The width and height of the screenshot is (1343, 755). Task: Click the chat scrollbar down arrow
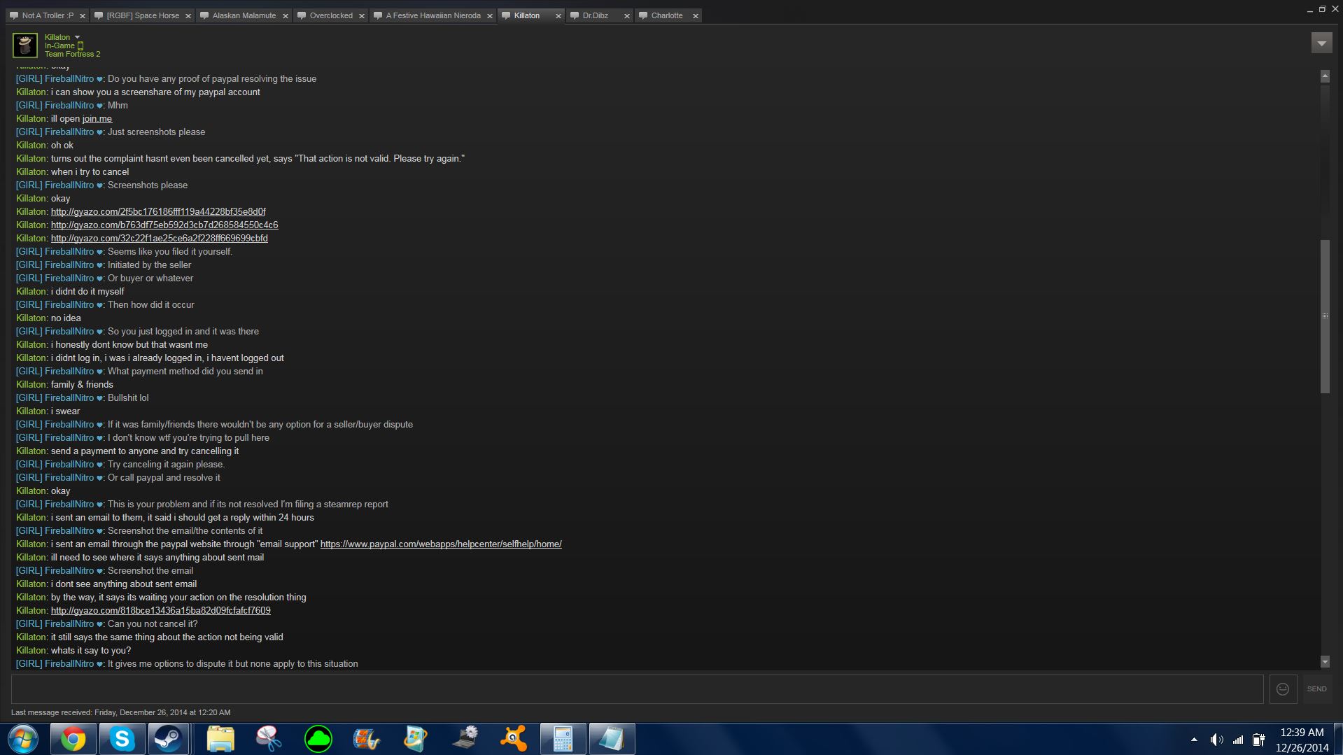1324,662
